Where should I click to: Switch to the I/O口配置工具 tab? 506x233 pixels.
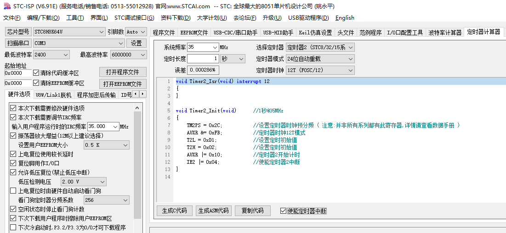405,33
